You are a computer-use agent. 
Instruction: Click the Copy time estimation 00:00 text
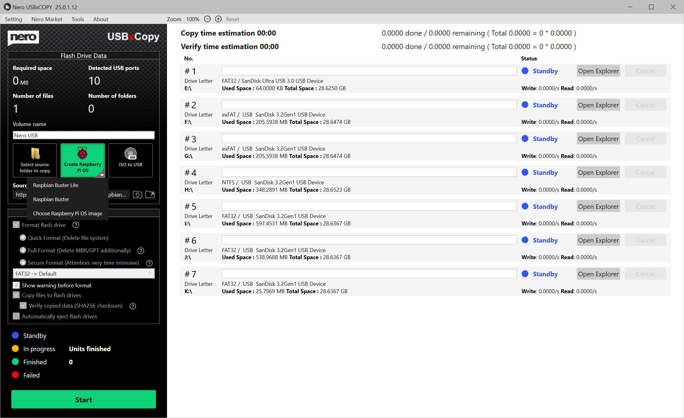228,33
